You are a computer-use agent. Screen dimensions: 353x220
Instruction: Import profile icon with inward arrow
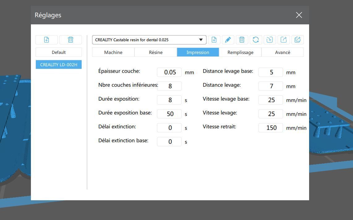(x=270, y=40)
